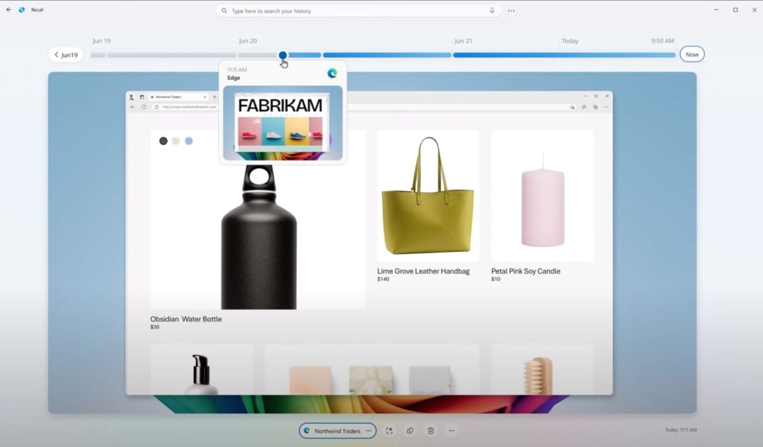Click the favorites star icon in the snapshot browser
This screenshot has width=763, height=447.
pos(584,107)
